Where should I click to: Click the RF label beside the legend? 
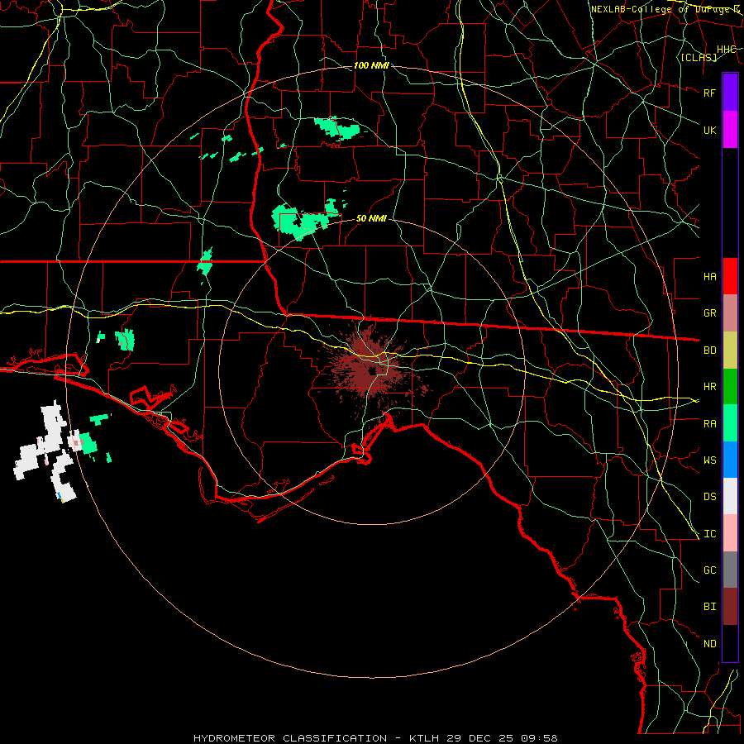coord(710,93)
